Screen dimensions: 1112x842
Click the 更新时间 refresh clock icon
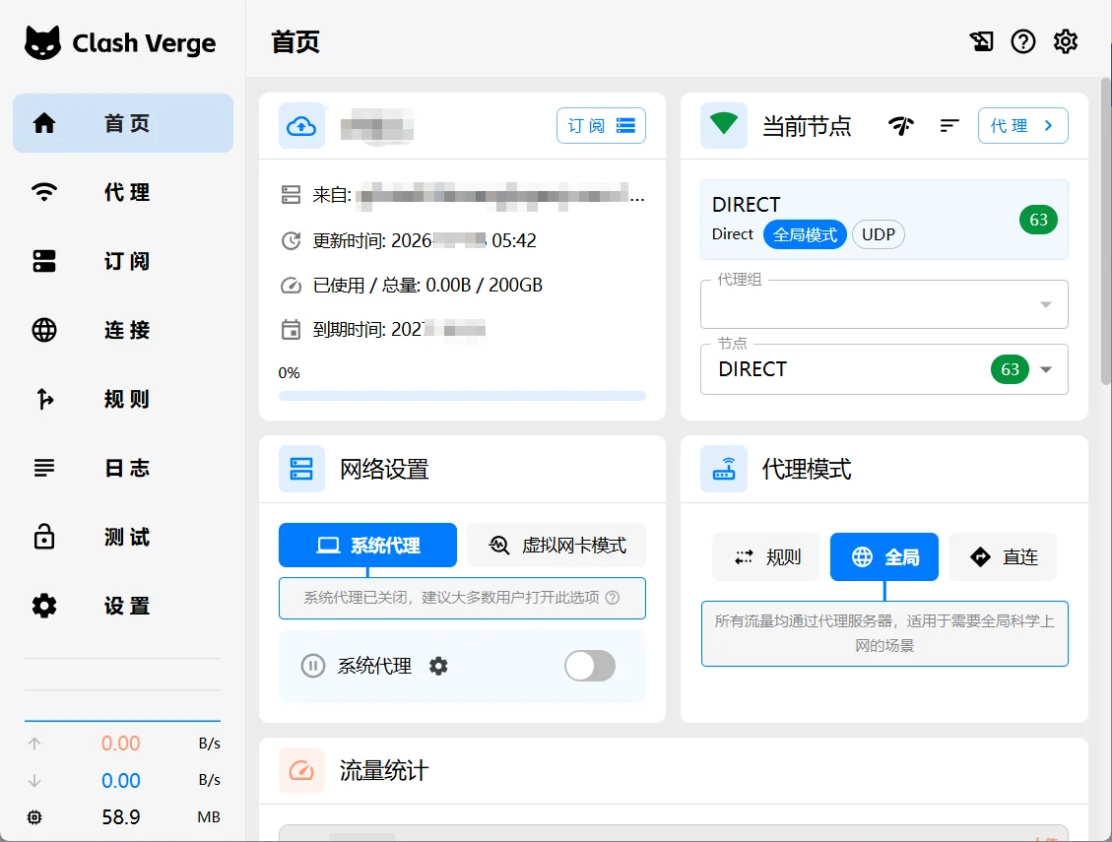(291, 241)
